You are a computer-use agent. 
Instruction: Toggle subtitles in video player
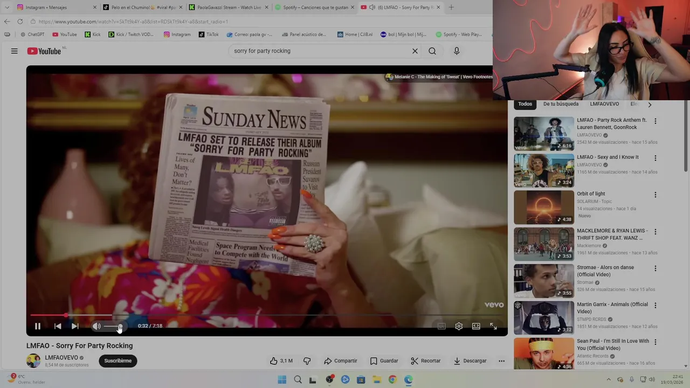click(441, 326)
